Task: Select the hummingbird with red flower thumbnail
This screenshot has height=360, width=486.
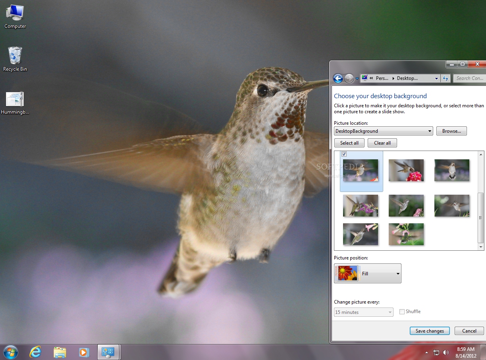Action: click(406, 170)
